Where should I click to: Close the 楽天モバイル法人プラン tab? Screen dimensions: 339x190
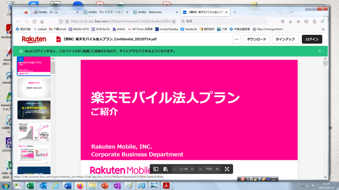coord(226,12)
